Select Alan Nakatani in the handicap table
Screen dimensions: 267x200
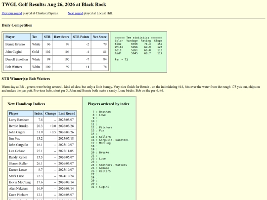(19, 189)
